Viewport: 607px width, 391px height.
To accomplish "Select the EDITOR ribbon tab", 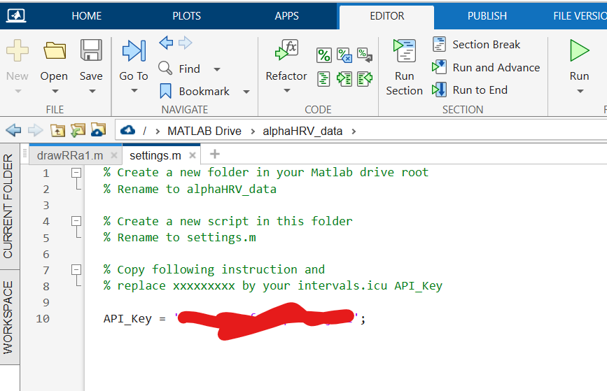I will 387,16.
